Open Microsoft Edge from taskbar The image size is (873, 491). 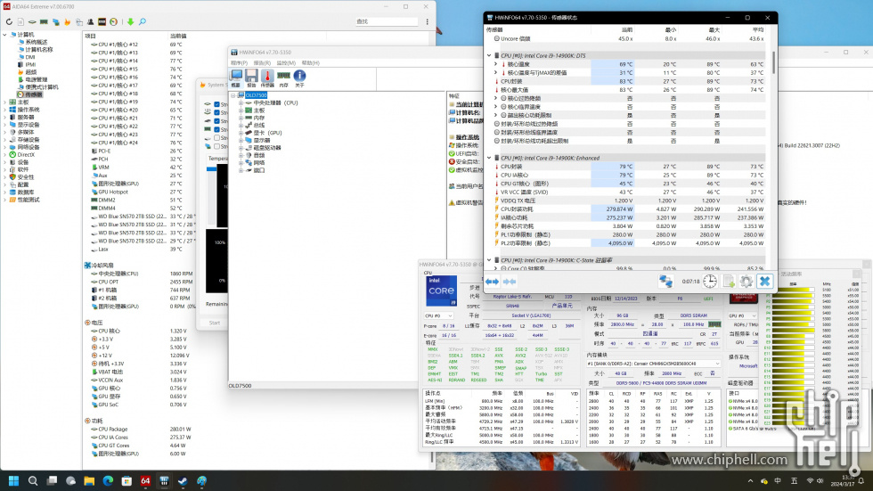(x=108, y=481)
